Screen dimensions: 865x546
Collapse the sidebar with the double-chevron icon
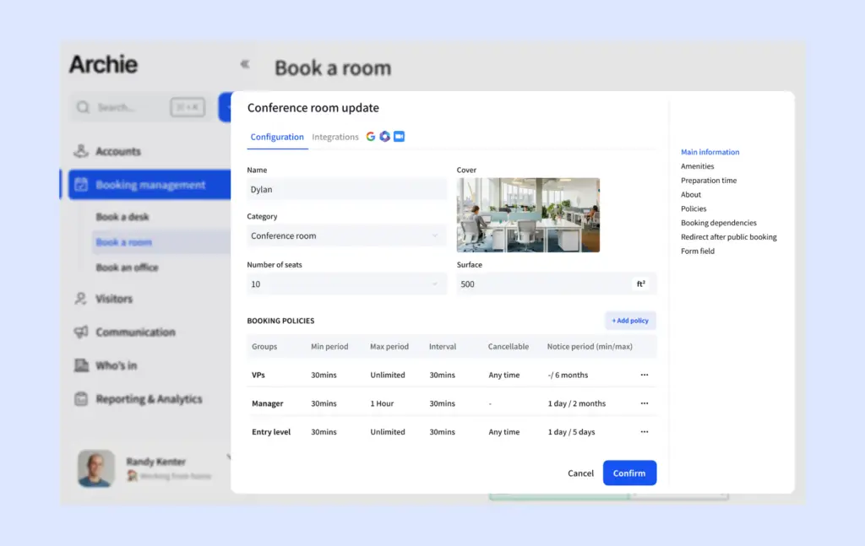coord(245,64)
